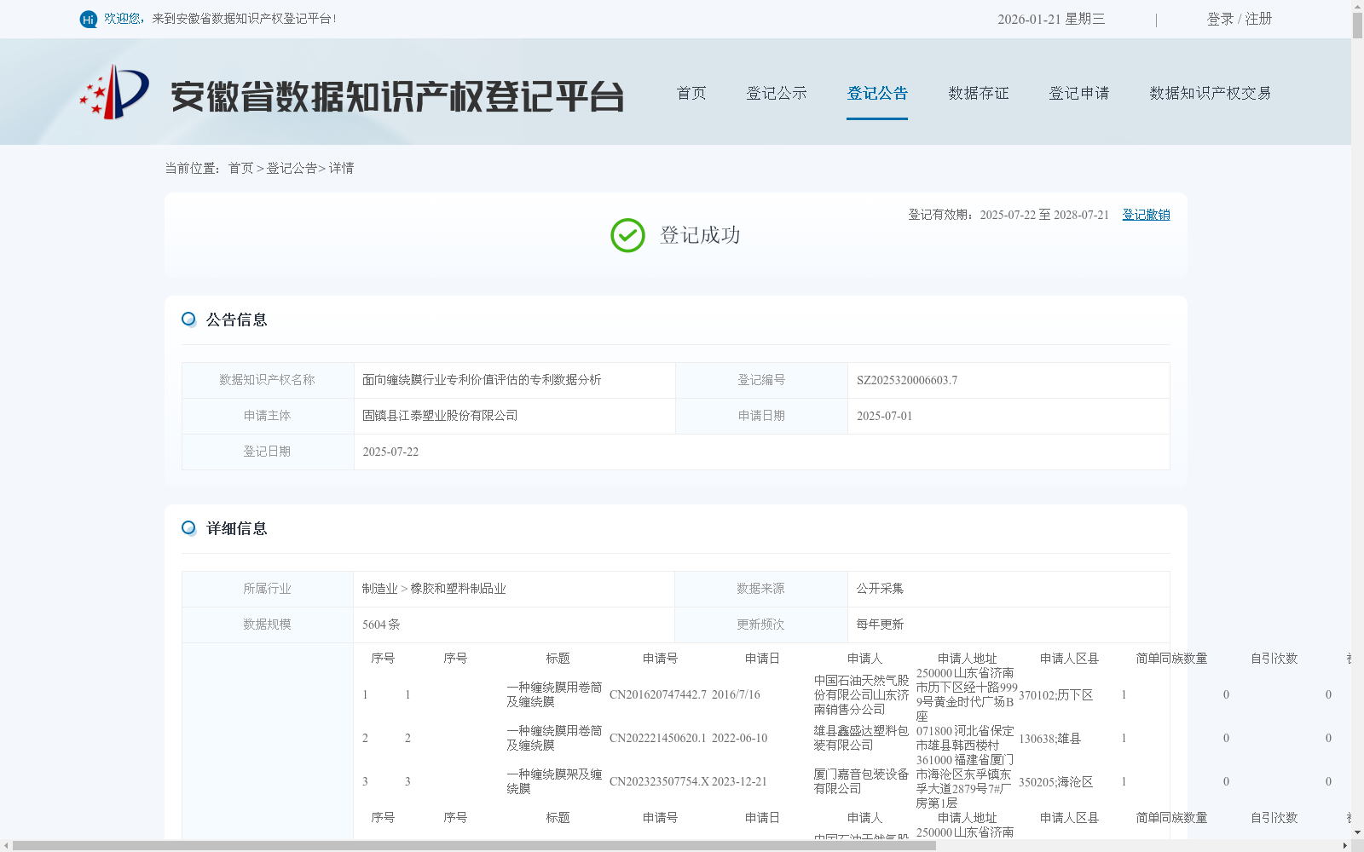Click application number CN201620747442.7
The image size is (1364, 852).
658,694
